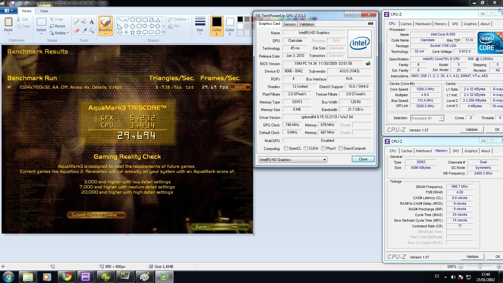Choose the Pentagon shape

132,26
